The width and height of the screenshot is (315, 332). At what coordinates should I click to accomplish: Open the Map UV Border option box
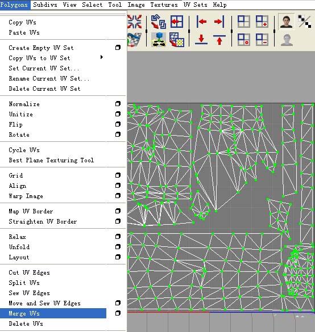click(118, 211)
